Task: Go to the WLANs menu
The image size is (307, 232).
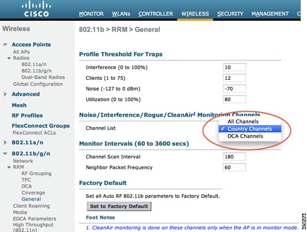Action: 121,14
